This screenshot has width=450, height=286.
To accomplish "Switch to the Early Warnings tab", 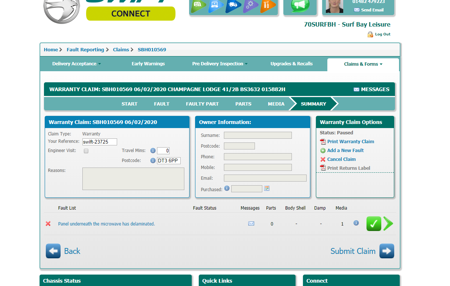I will click(148, 64).
